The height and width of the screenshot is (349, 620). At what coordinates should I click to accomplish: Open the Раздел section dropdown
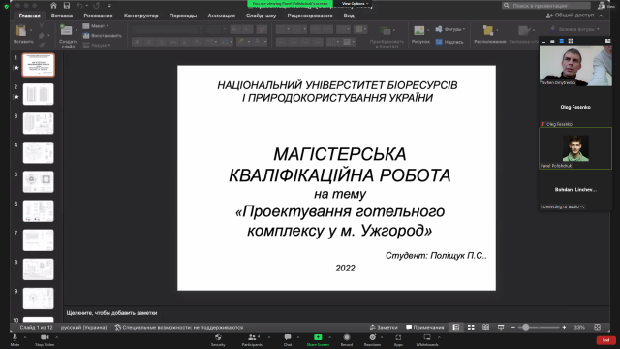tap(97, 46)
